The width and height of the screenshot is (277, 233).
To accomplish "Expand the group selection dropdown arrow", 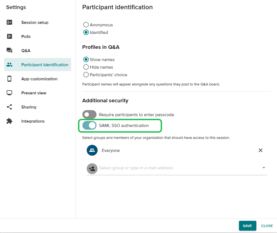I will click(x=264, y=168).
